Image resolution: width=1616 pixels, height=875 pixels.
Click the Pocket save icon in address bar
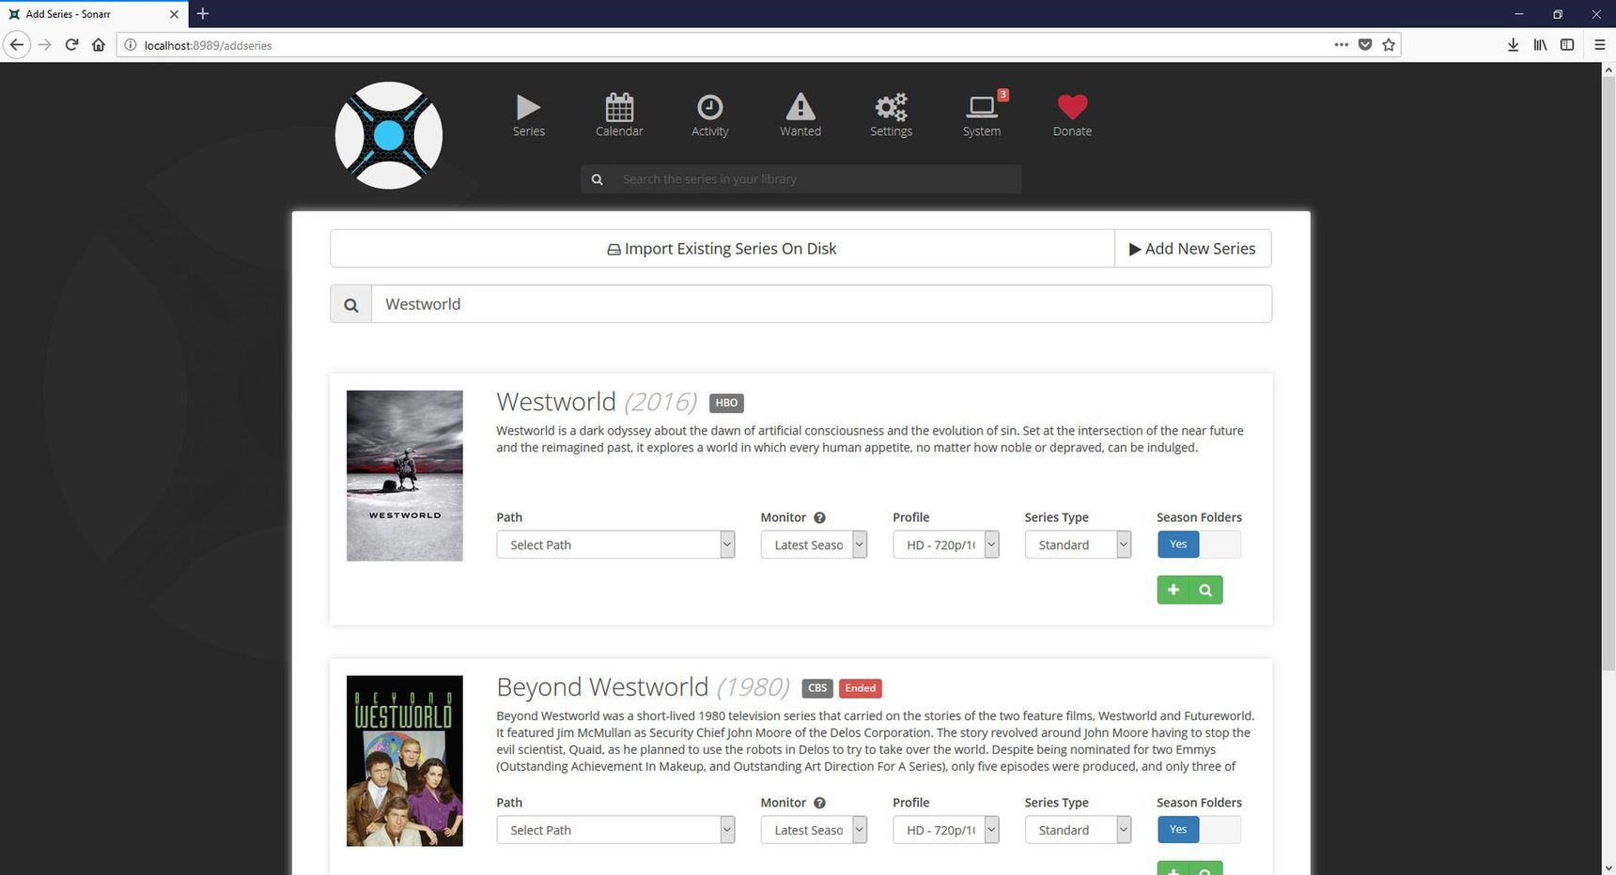click(1365, 45)
